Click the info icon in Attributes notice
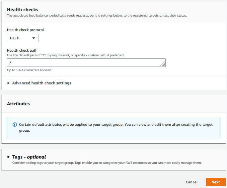 tap(15, 125)
